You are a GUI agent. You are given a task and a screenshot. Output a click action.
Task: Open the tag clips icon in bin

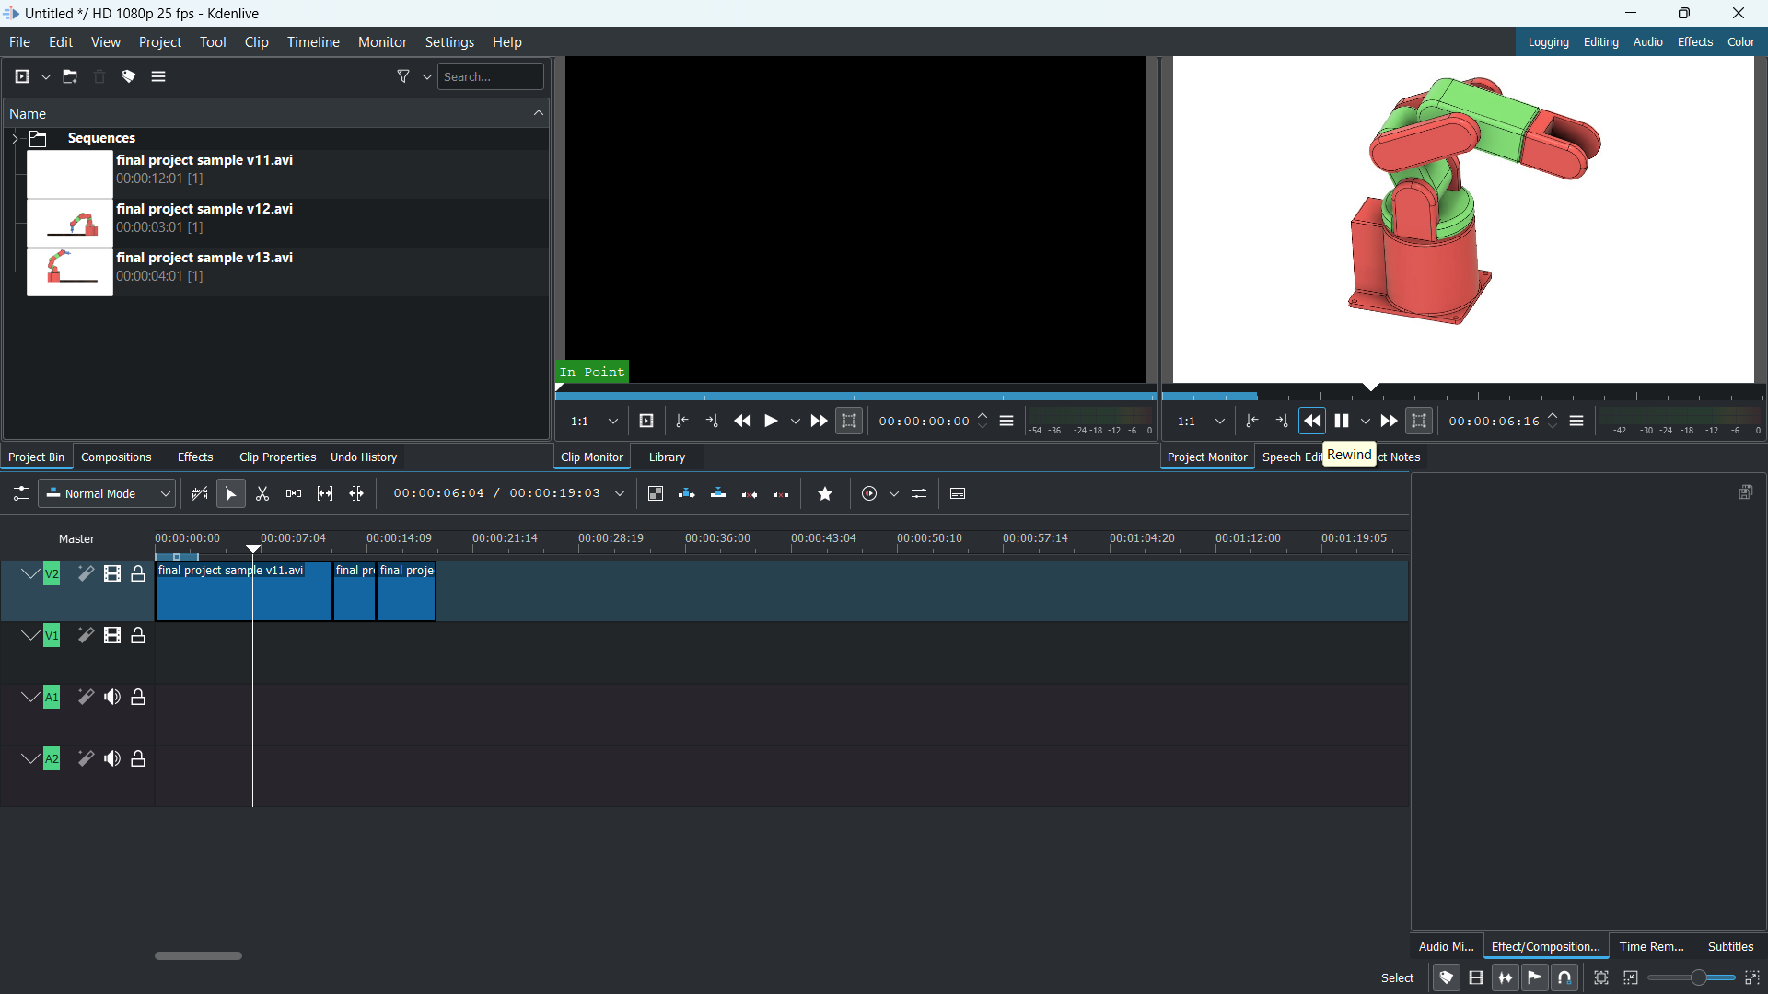[x=129, y=77]
